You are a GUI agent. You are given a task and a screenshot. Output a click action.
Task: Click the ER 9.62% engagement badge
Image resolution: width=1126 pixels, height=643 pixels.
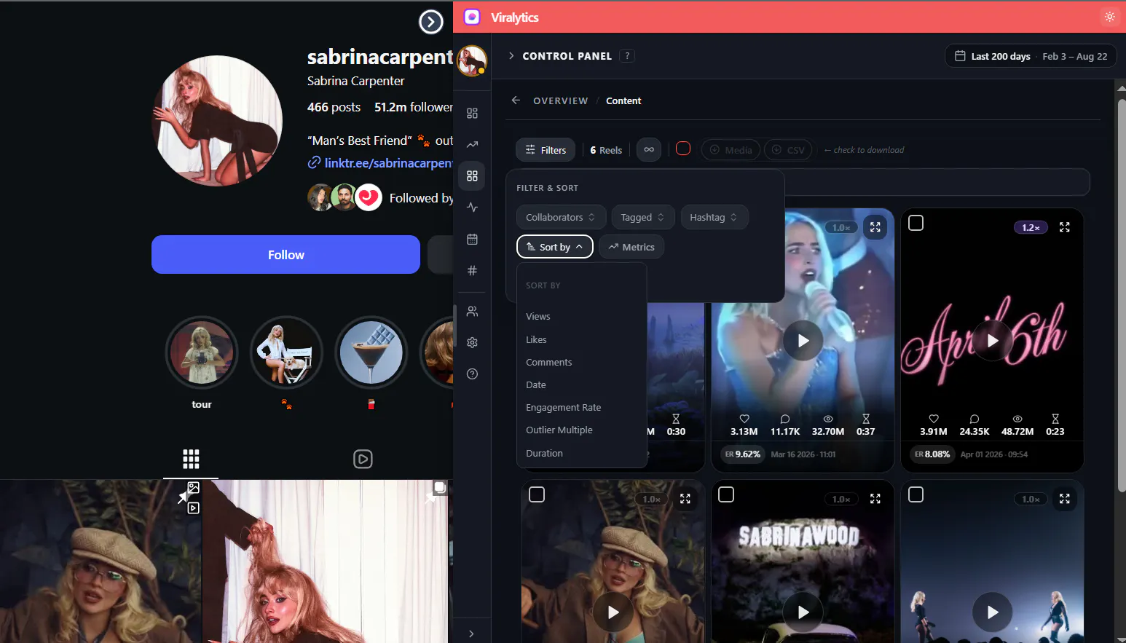point(742,454)
